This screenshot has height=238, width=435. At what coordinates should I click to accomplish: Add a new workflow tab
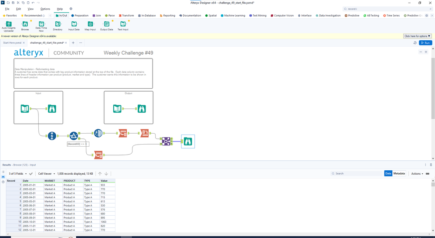(73, 43)
